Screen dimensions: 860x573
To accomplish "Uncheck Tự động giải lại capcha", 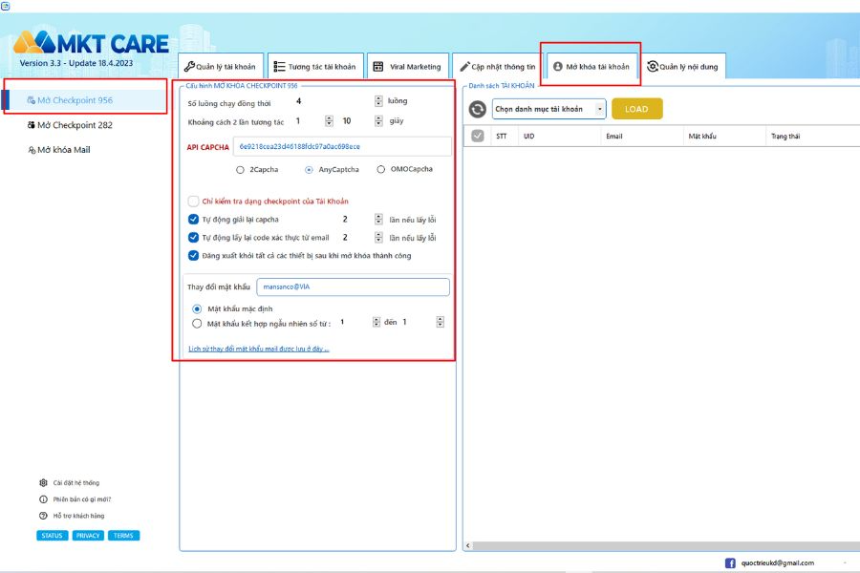I will [x=194, y=220].
